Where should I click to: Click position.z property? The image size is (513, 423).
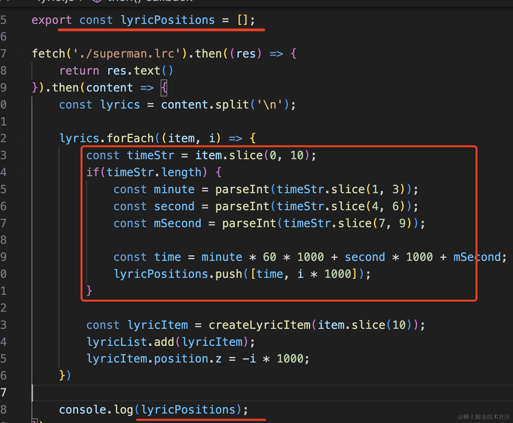(188, 359)
